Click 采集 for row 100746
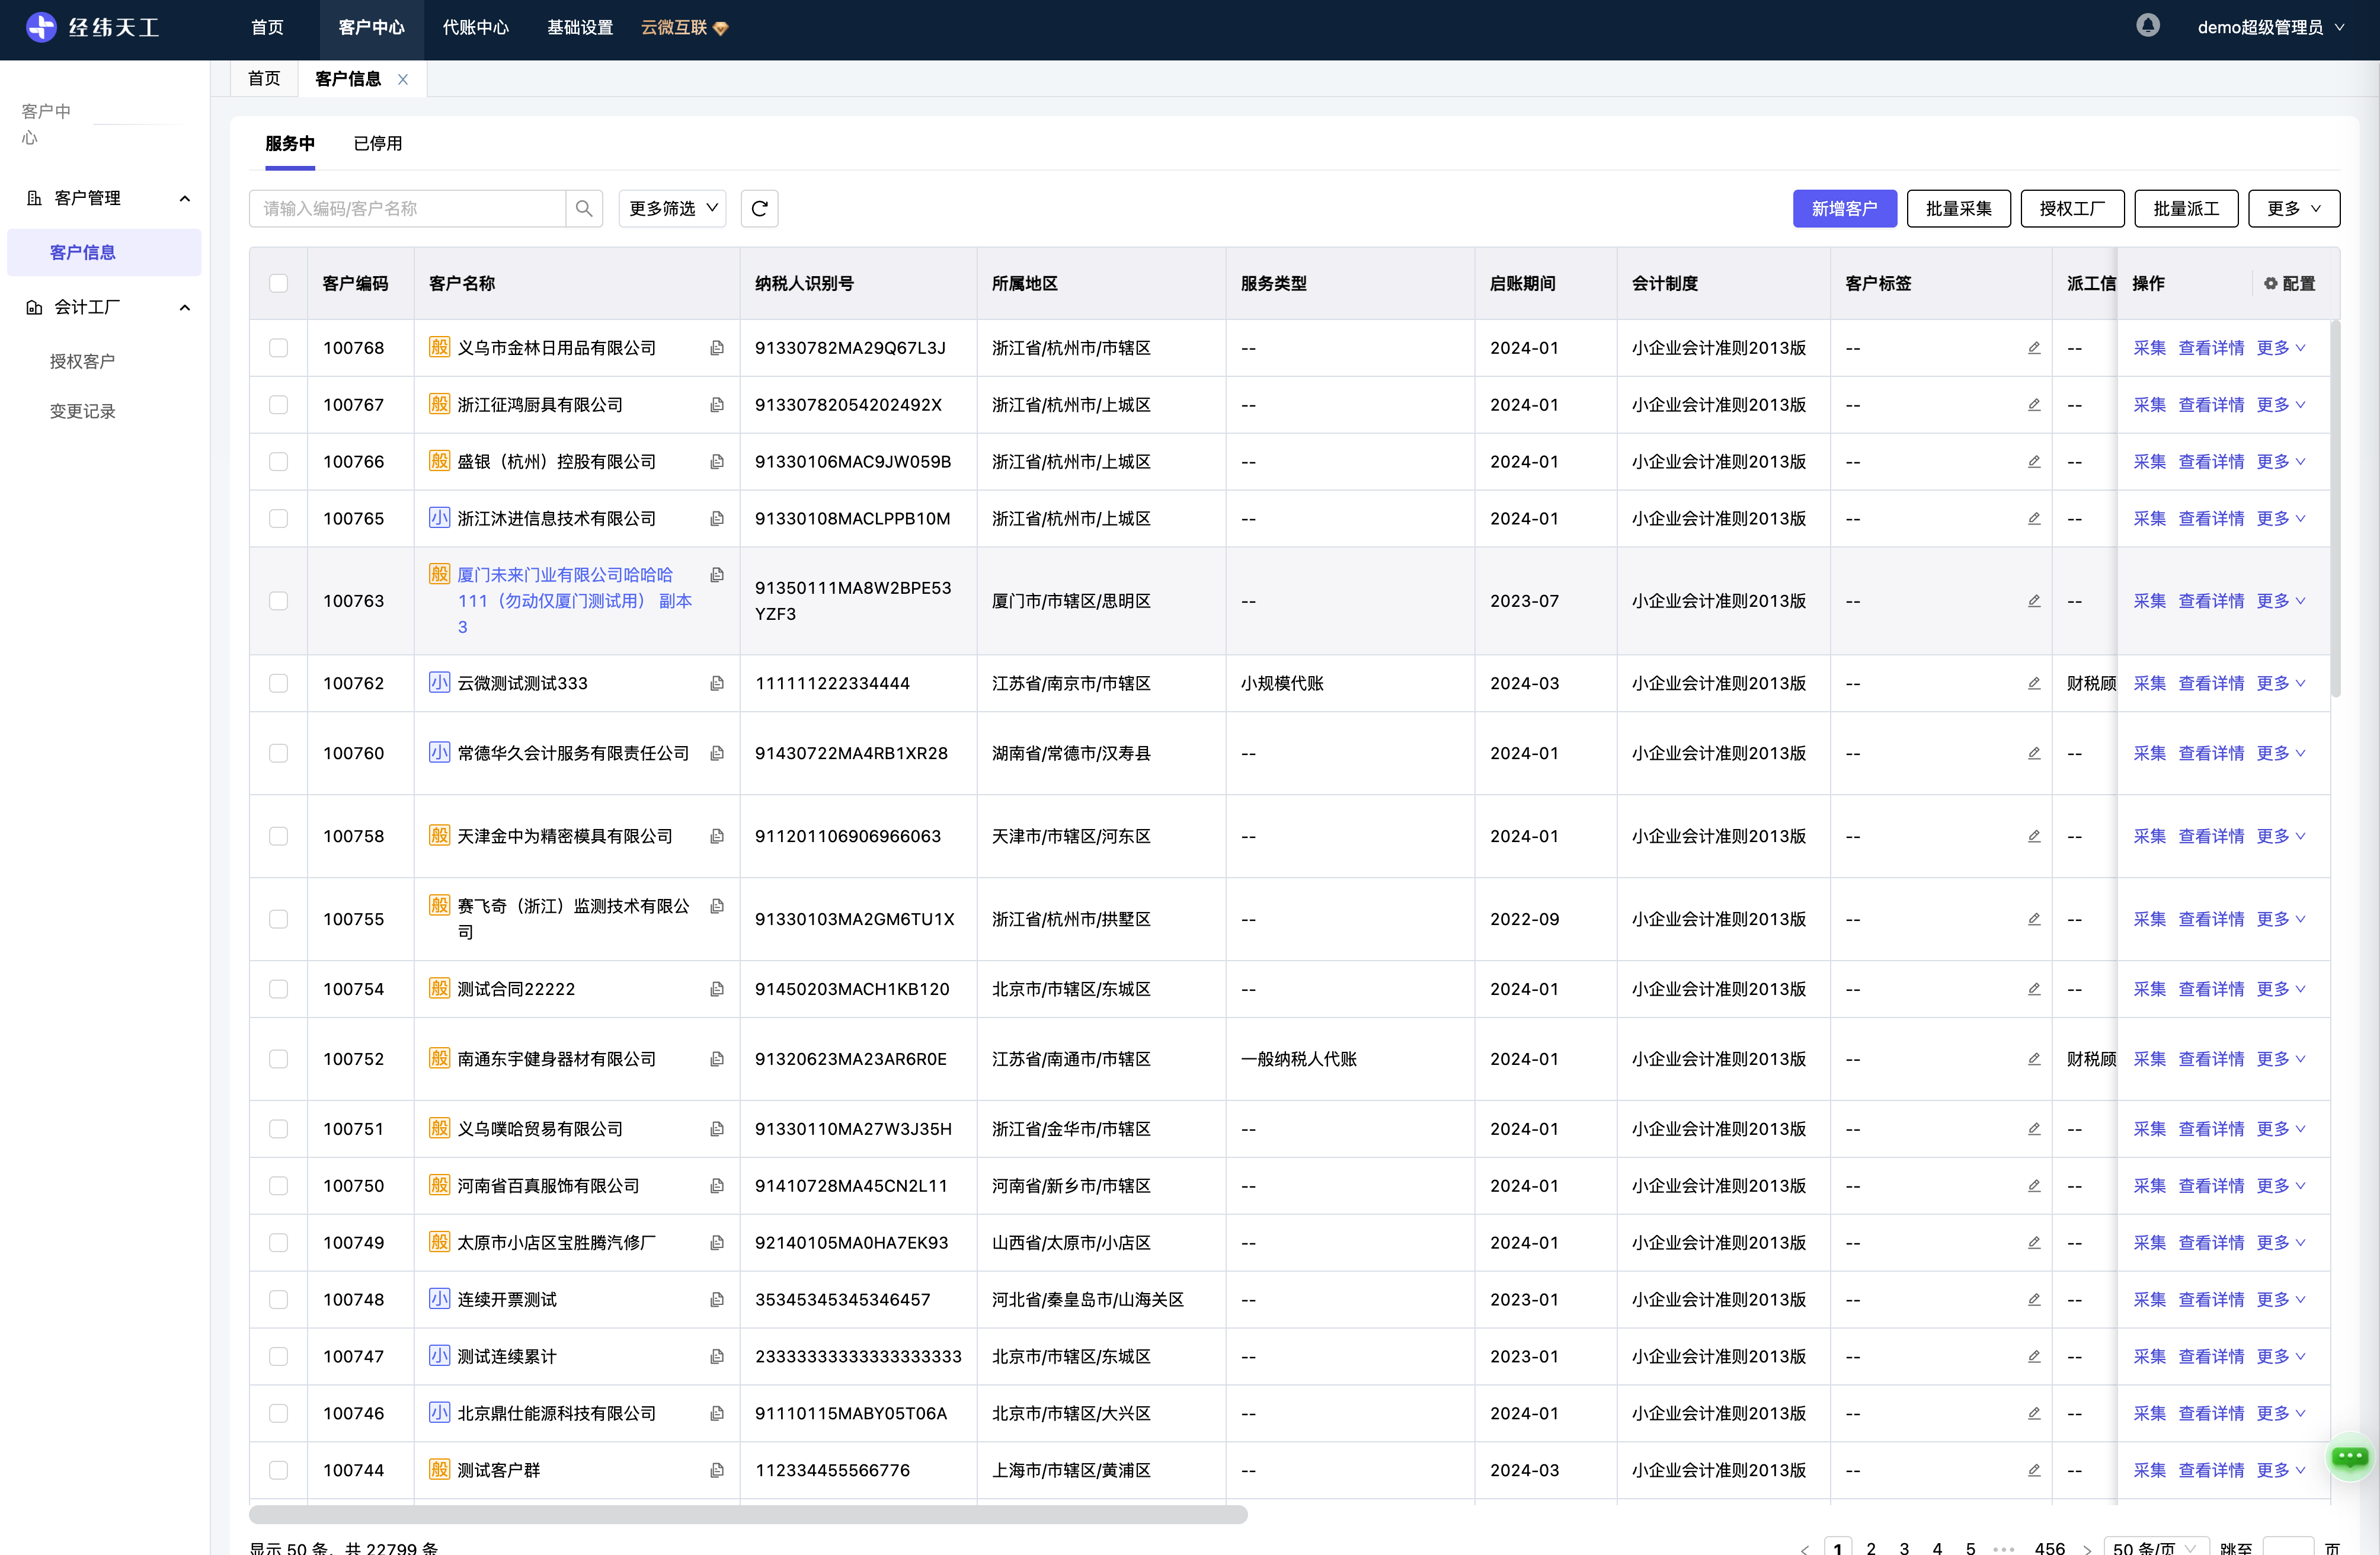The height and width of the screenshot is (1555, 2380). pyautogui.click(x=2149, y=1414)
